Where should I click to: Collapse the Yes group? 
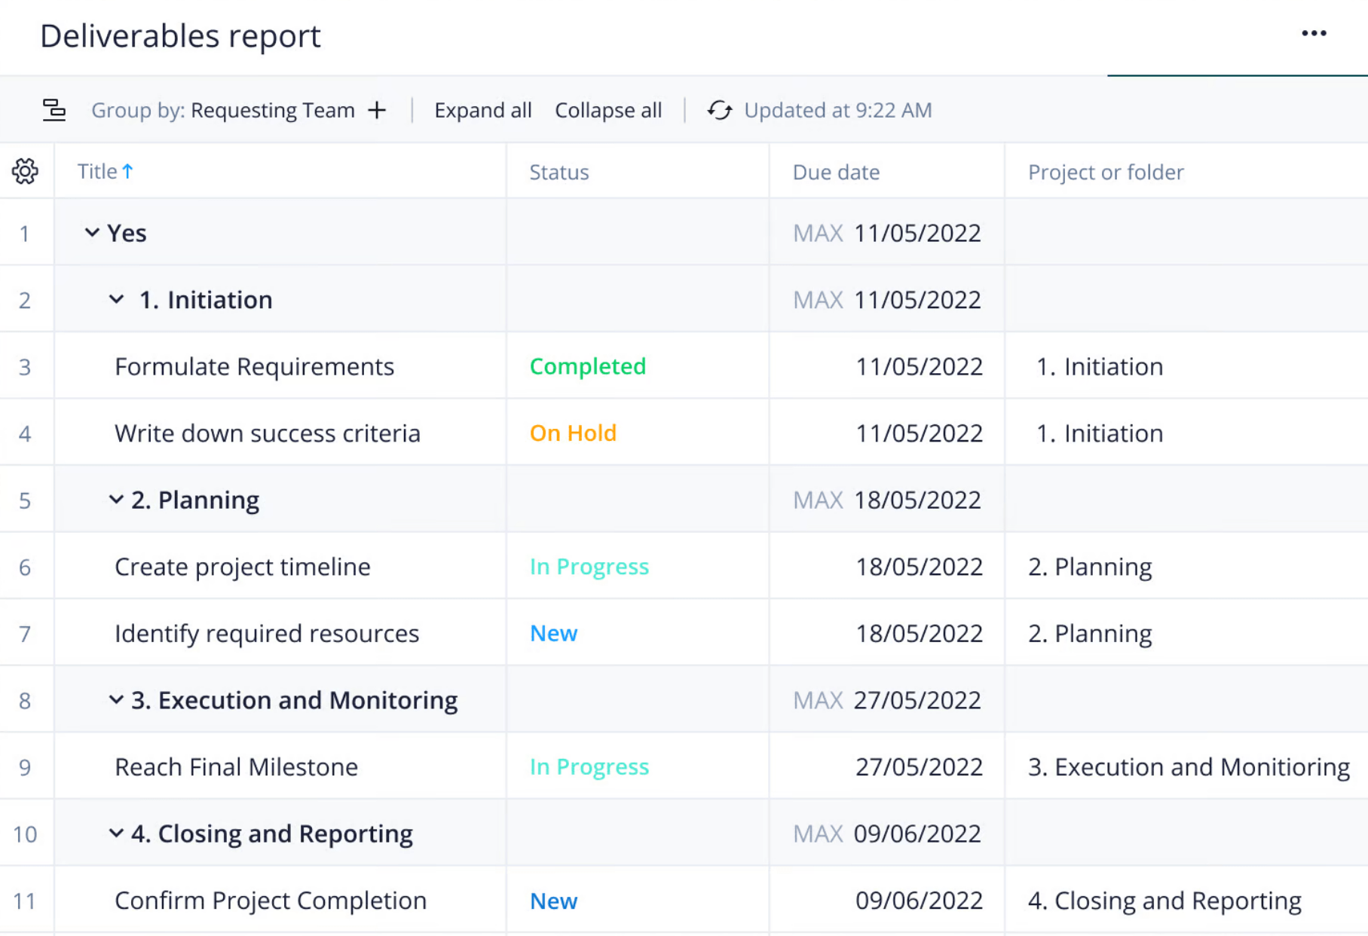(92, 233)
